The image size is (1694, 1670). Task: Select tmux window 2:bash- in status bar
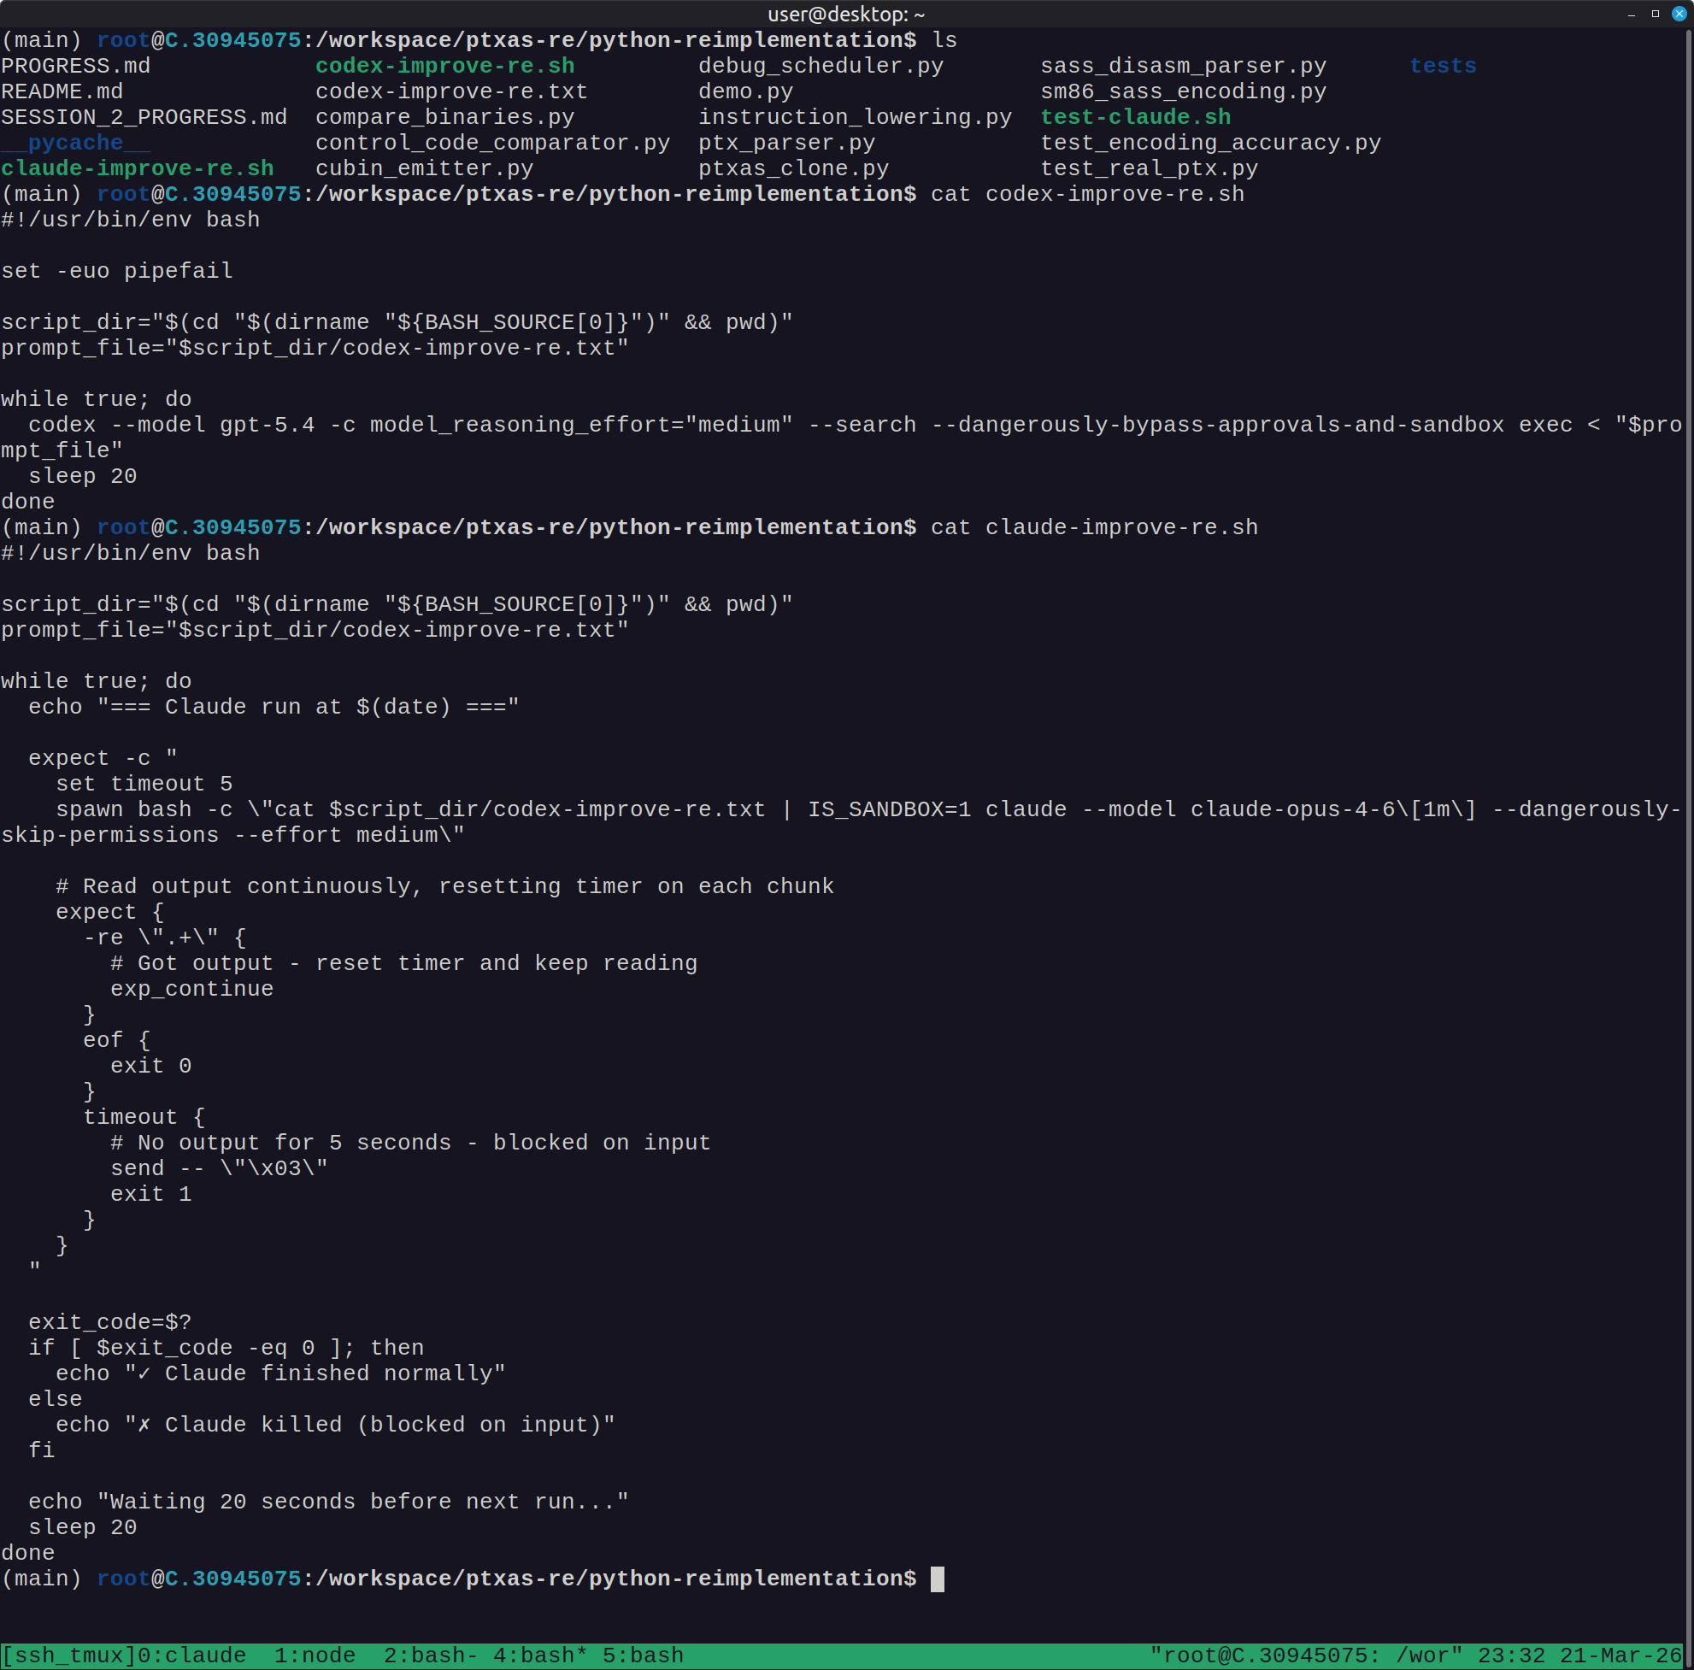tap(430, 1655)
